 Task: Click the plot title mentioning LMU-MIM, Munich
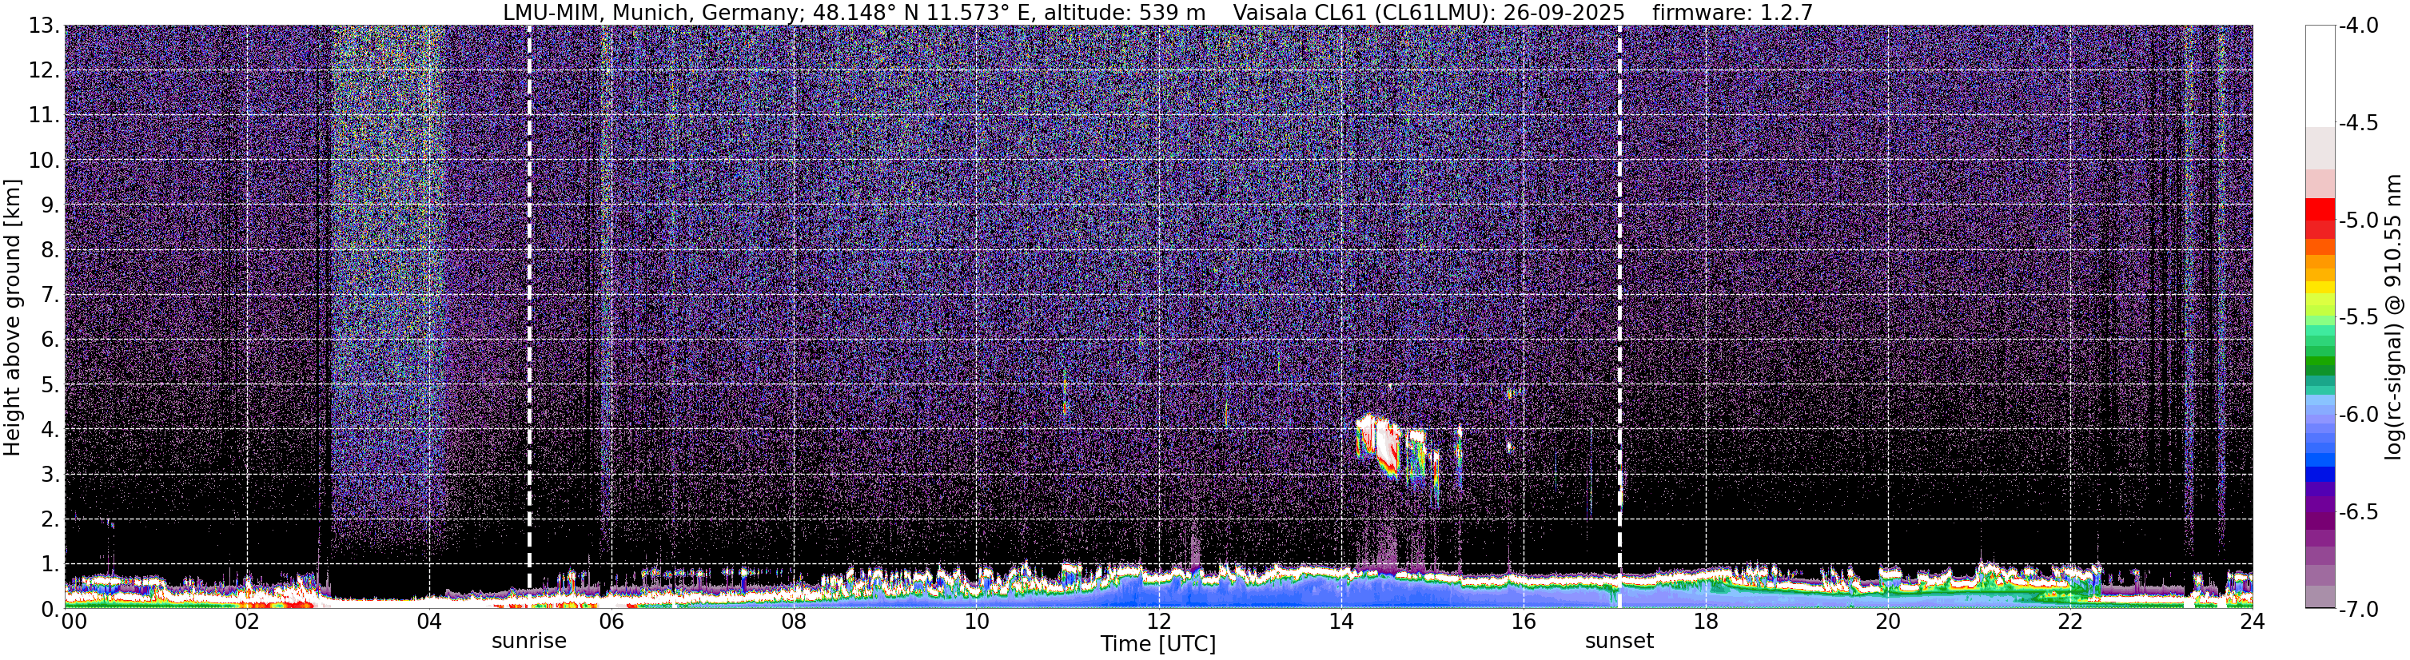[x=1158, y=12]
